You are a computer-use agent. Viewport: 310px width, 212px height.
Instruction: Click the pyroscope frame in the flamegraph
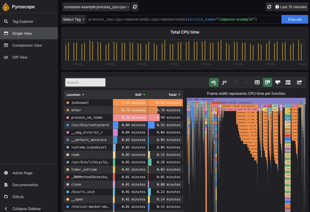[x=216, y=103]
